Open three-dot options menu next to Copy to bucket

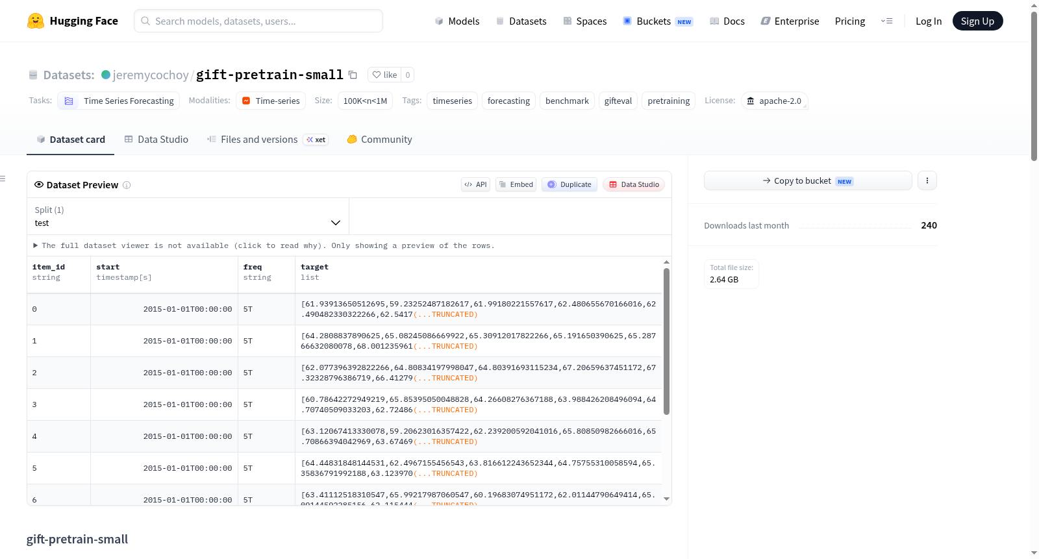pos(927,180)
